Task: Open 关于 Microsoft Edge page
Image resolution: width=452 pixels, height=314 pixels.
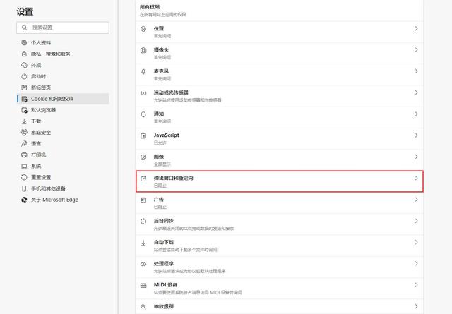Action: (54, 200)
